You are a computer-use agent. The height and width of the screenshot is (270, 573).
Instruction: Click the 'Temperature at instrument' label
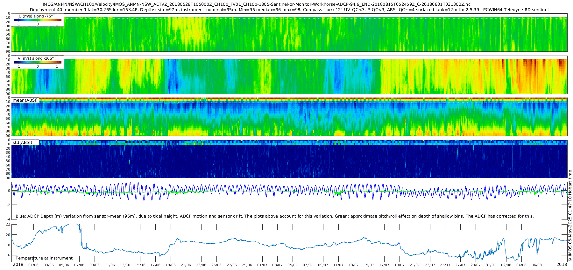(44, 258)
